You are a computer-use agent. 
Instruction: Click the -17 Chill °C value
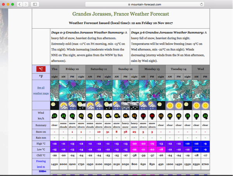click(205, 155)
